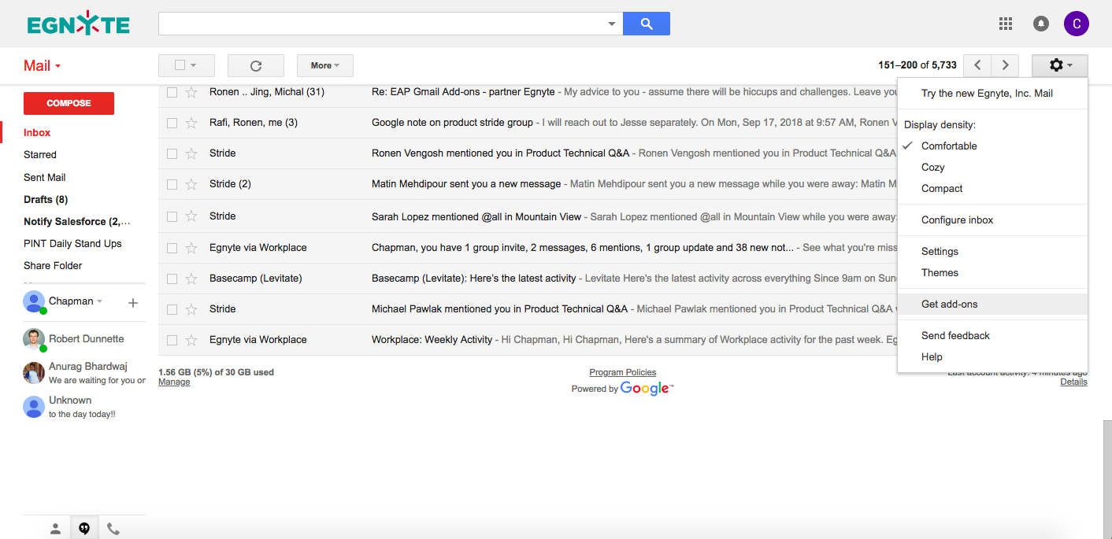Open the Notify Salesforce label

coord(77,222)
